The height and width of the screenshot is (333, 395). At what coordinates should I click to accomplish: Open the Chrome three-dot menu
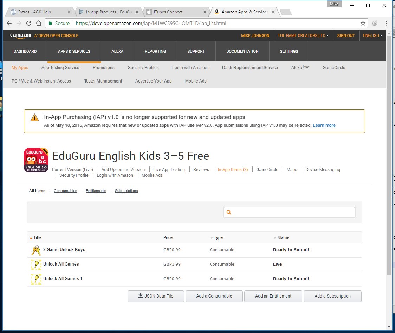(386, 23)
